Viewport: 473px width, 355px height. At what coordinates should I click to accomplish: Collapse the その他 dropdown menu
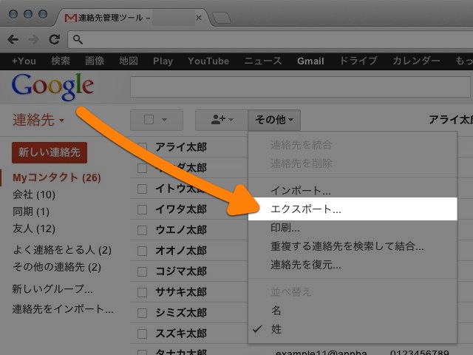(x=274, y=120)
